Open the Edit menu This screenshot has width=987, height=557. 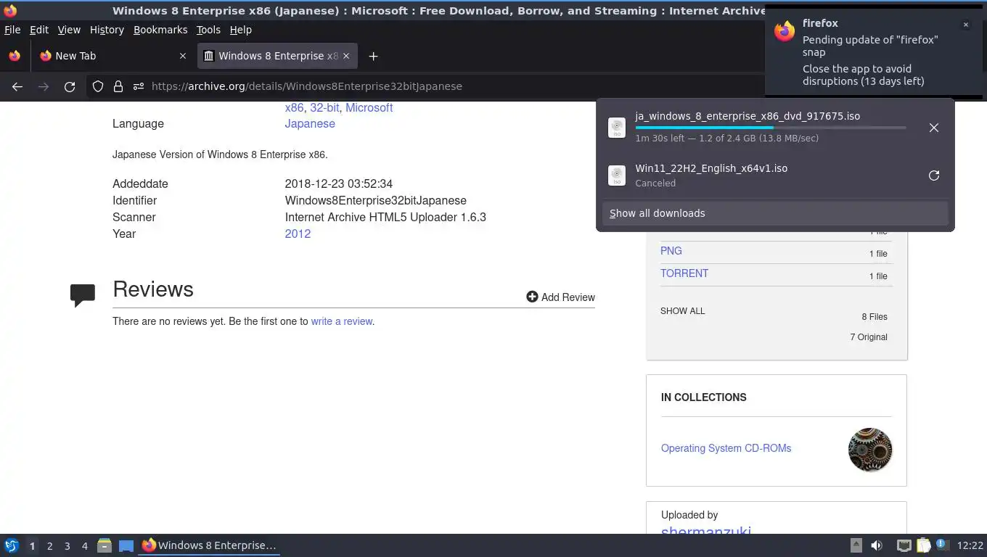pos(39,30)
